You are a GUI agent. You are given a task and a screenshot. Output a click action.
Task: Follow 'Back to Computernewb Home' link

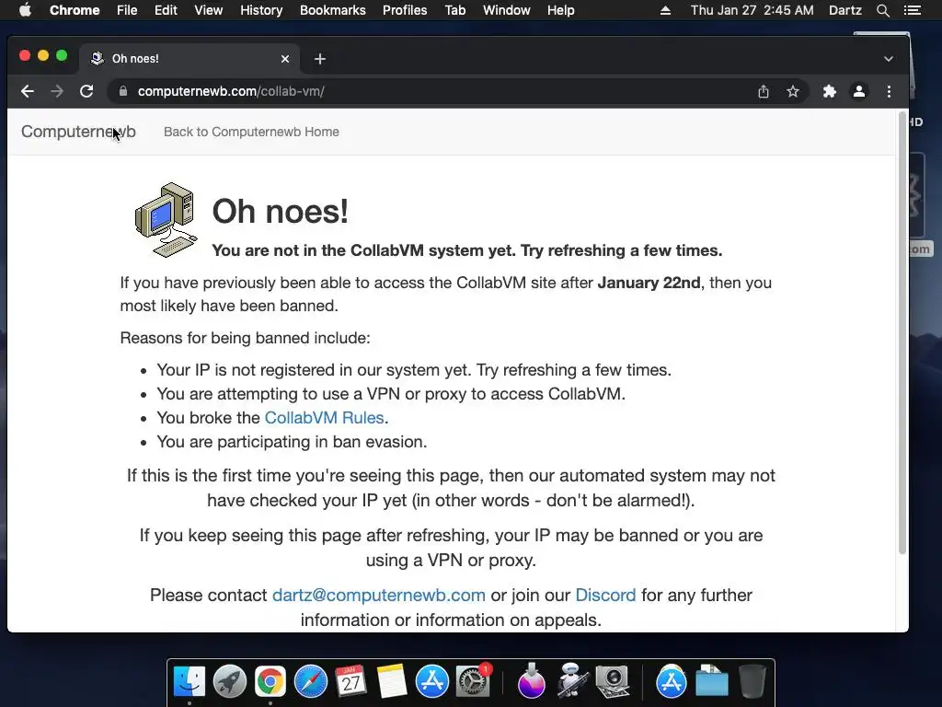(251, 132)
